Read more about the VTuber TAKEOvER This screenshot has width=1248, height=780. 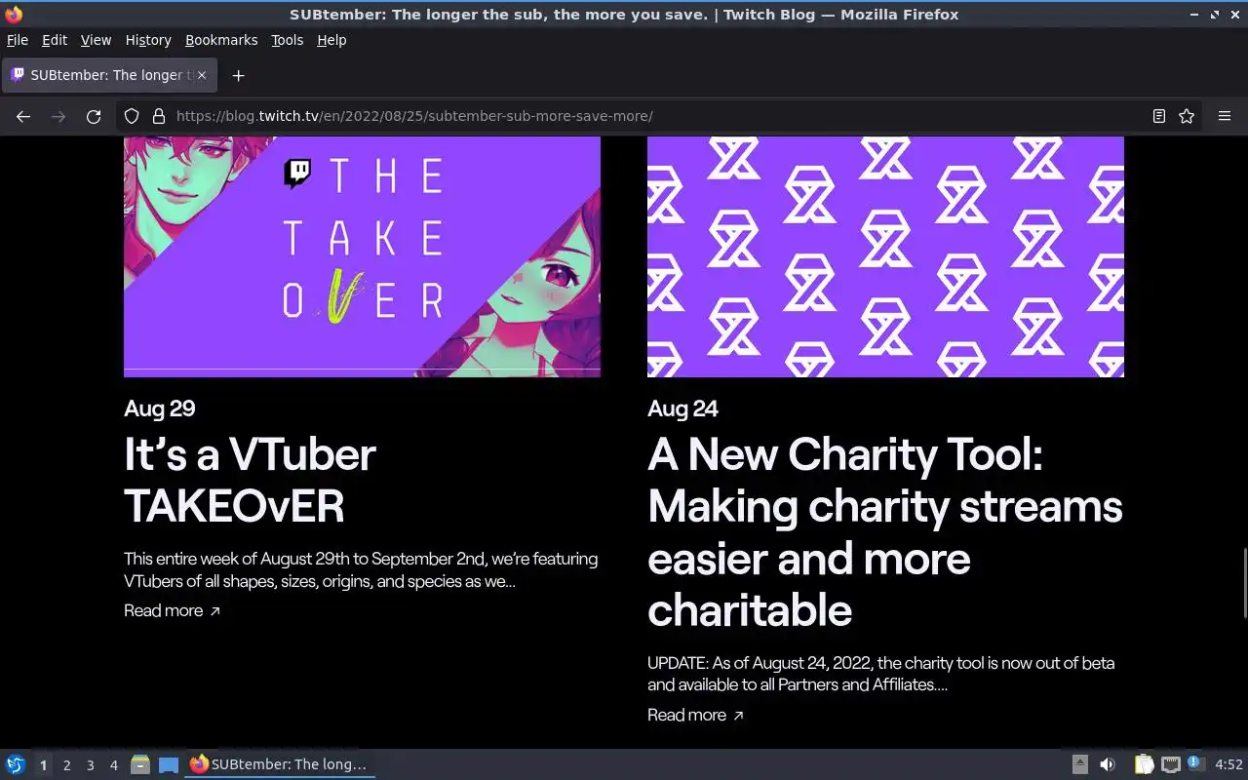173,610
